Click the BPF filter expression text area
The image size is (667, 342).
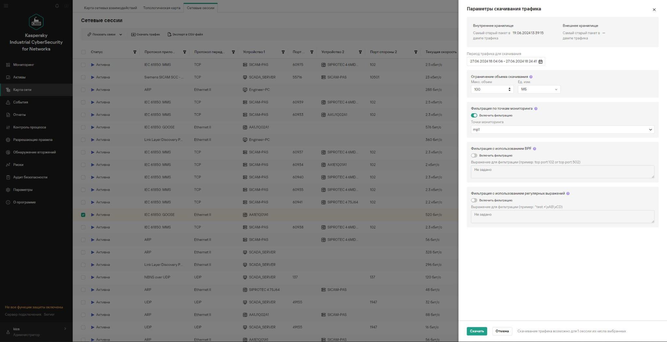(x=562, y=172)
